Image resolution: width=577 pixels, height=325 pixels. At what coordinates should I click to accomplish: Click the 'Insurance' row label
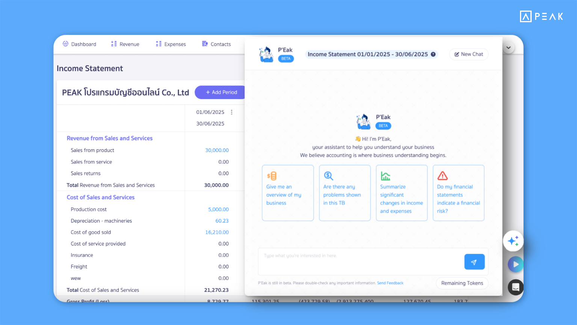[x=82, y=255]
